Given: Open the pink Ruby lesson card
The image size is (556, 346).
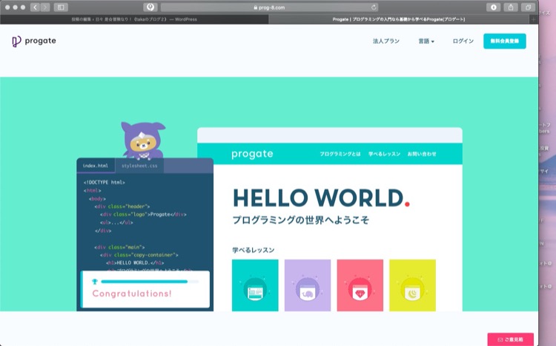Looking at the screenshot, I should pyautogui.click(x=360, y=285).
